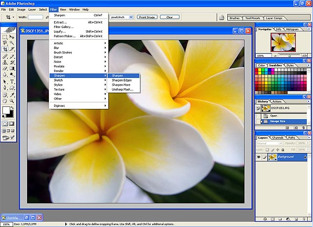Toggle Background layer visibility eye
This screenshot has width=313, height=227.
click(x=259, y=157)
